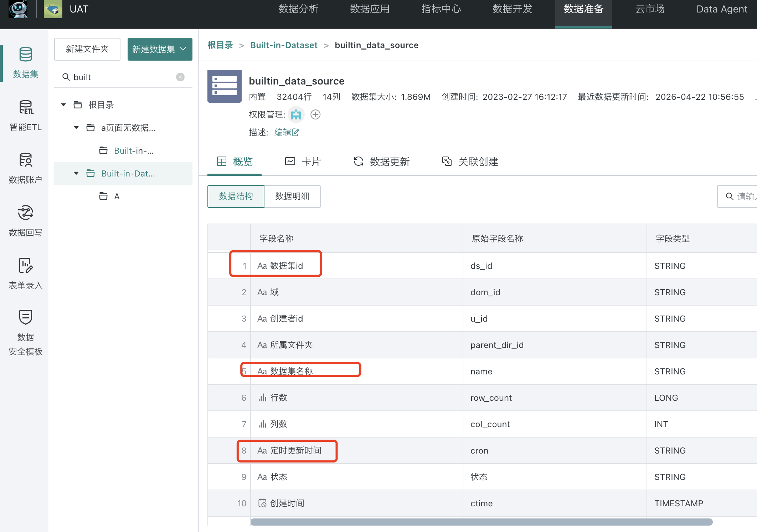Open the 新建数据集 dropdown arrow
This screenshot has height=532, width=757.
pyautogui.click(x=183, y=49)
